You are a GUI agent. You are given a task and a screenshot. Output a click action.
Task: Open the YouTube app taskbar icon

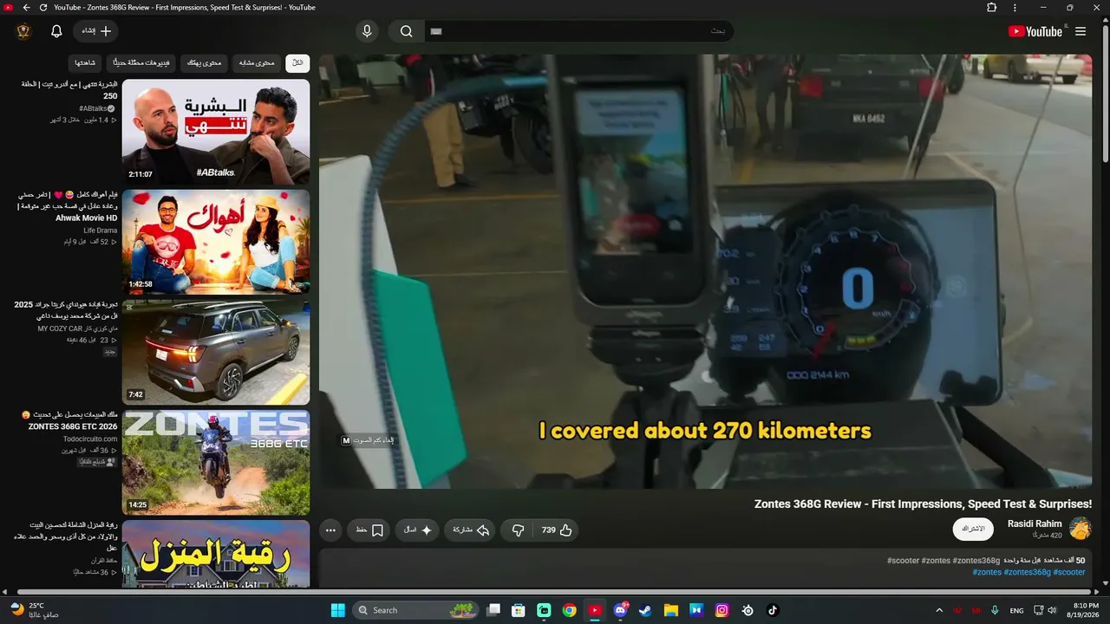(595, 610)
